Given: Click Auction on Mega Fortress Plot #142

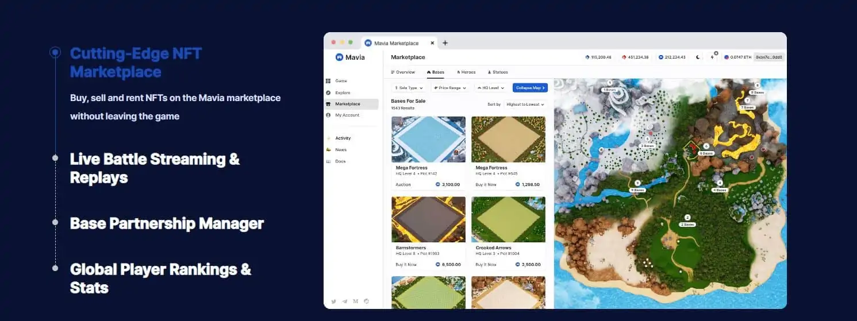Looking at the screenshot, I should click(403, 184).
